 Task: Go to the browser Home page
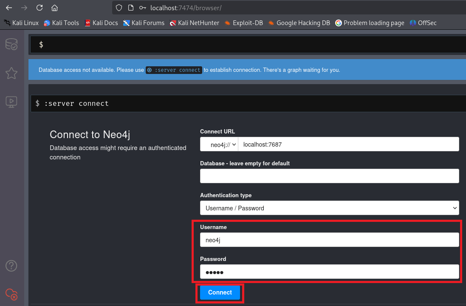(x=54, y=8)
